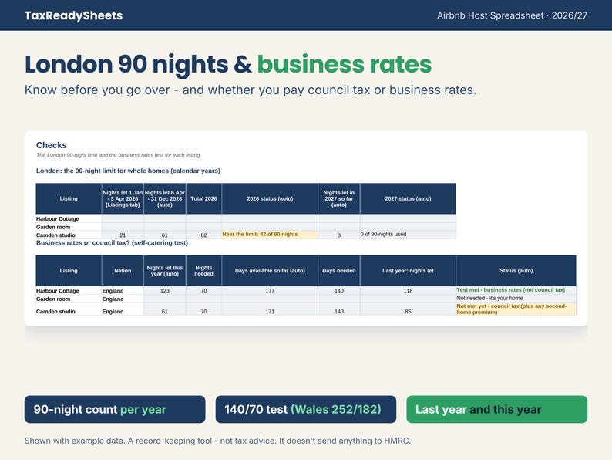Click the '140/70 test (Wales 252/182)' badge

click(305, 409)
